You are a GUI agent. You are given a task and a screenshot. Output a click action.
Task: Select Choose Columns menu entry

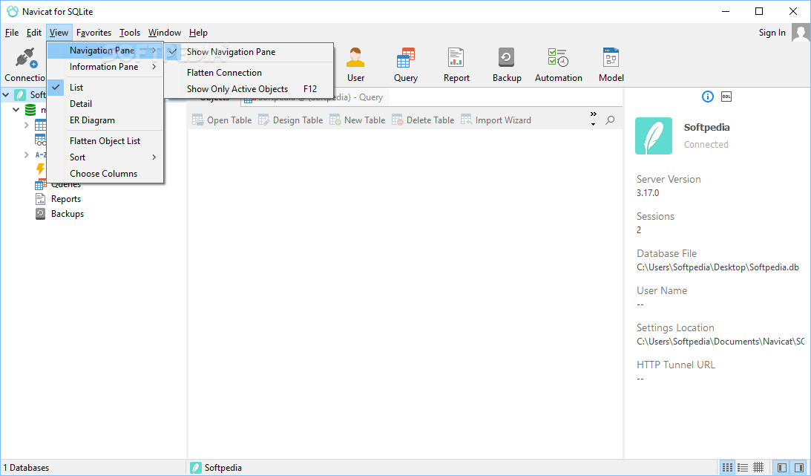[x=105, y=174]
